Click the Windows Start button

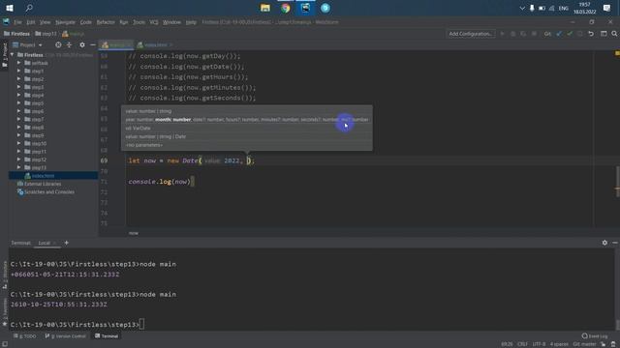10,8
